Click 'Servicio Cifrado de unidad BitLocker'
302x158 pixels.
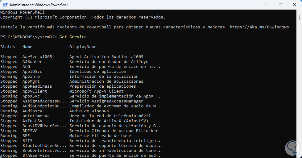pos(114,131)
